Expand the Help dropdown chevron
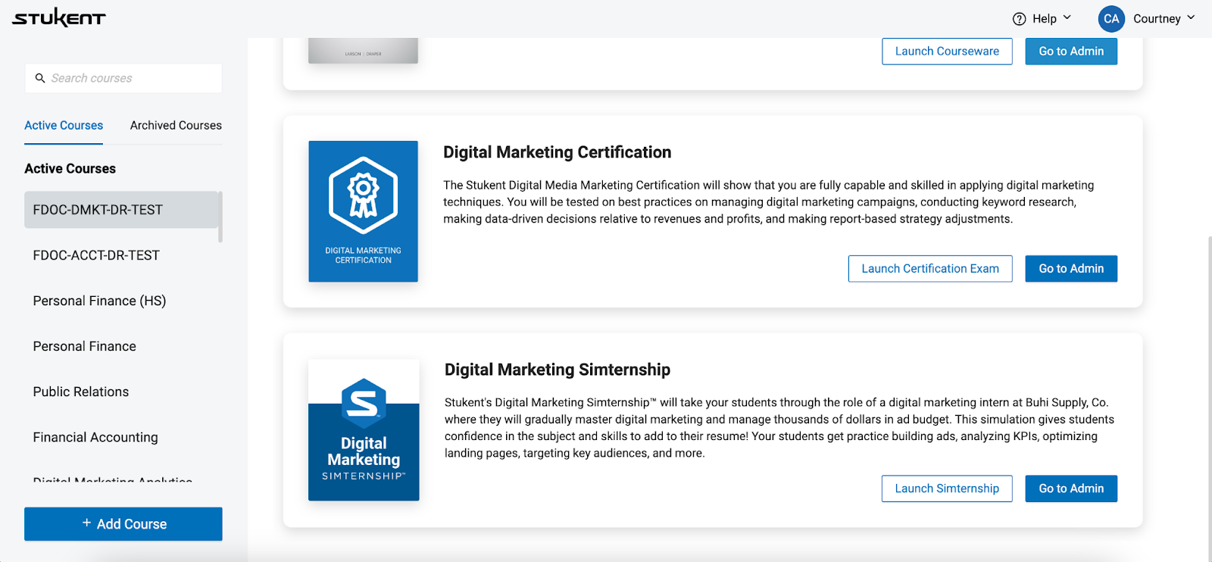The width and height of the screenshot is (1212, 562). tap(1067, 17)
